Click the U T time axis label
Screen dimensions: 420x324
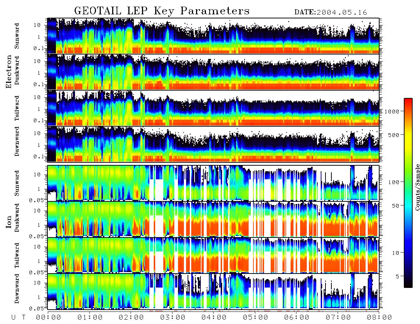click(x=18, y=317)
